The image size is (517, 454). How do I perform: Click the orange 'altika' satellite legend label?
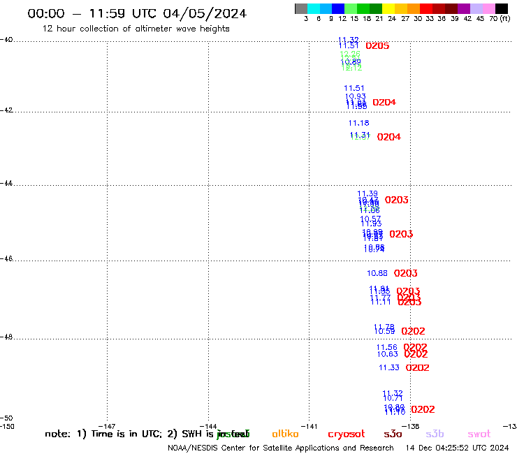[x=285, y=434]
